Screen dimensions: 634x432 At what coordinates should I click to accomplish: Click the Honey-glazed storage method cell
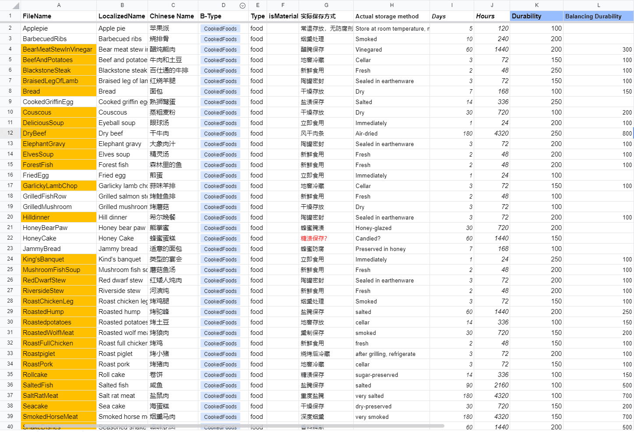391,228
